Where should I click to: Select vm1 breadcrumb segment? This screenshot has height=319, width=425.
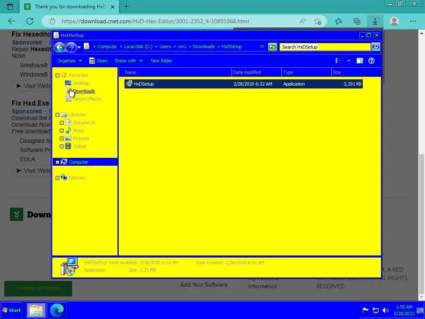182,47
